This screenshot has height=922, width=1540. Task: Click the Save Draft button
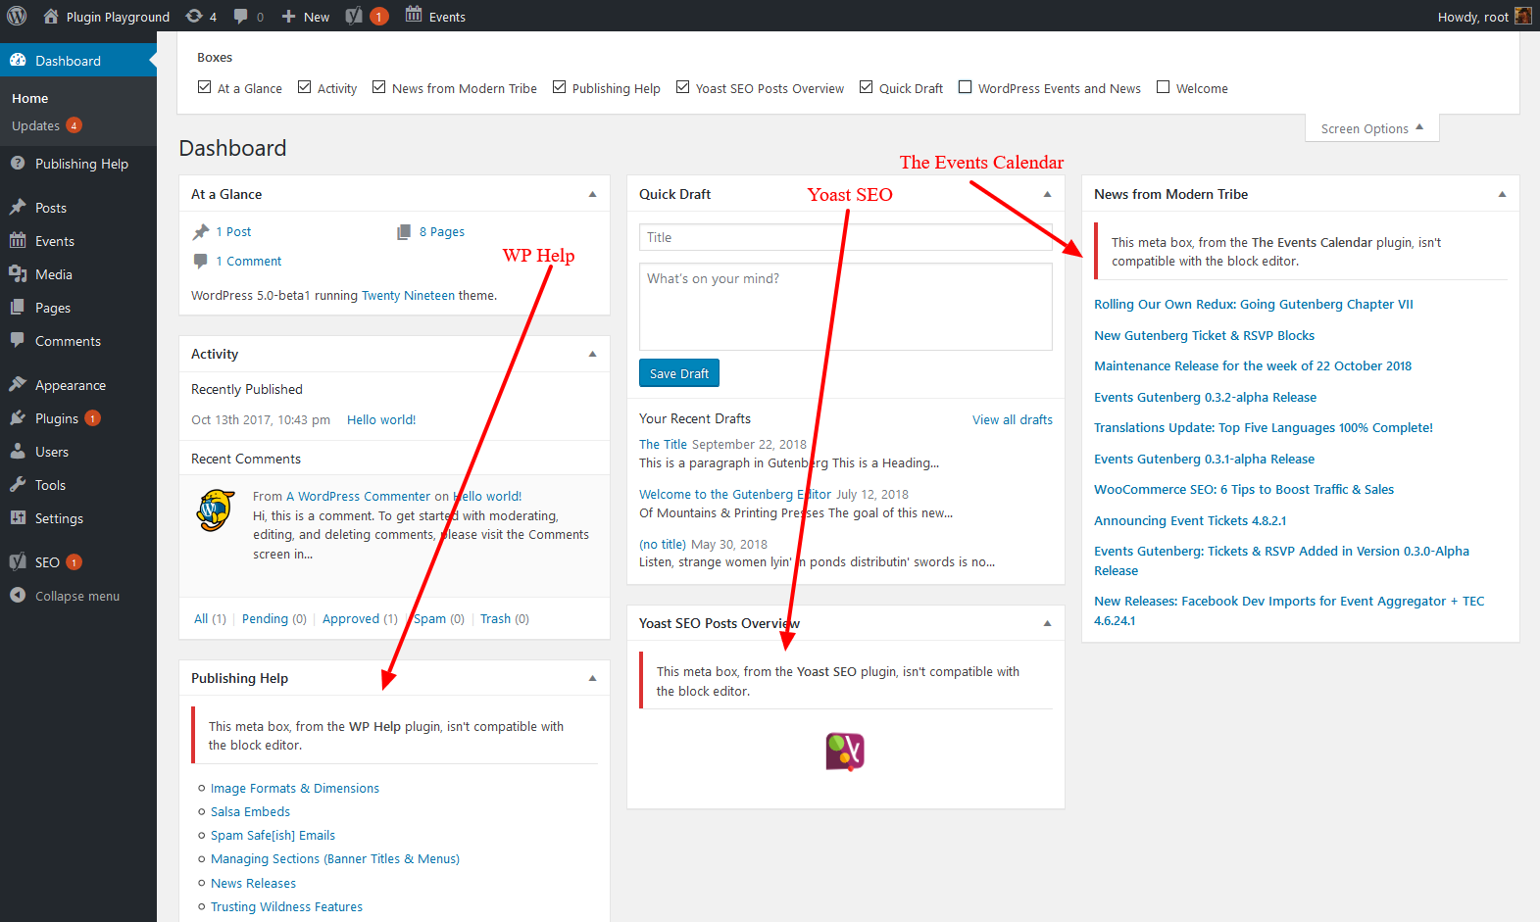tap(679, 373)
